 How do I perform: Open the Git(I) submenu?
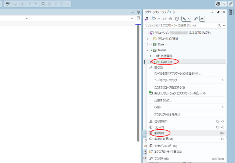(x=158, y=107)
